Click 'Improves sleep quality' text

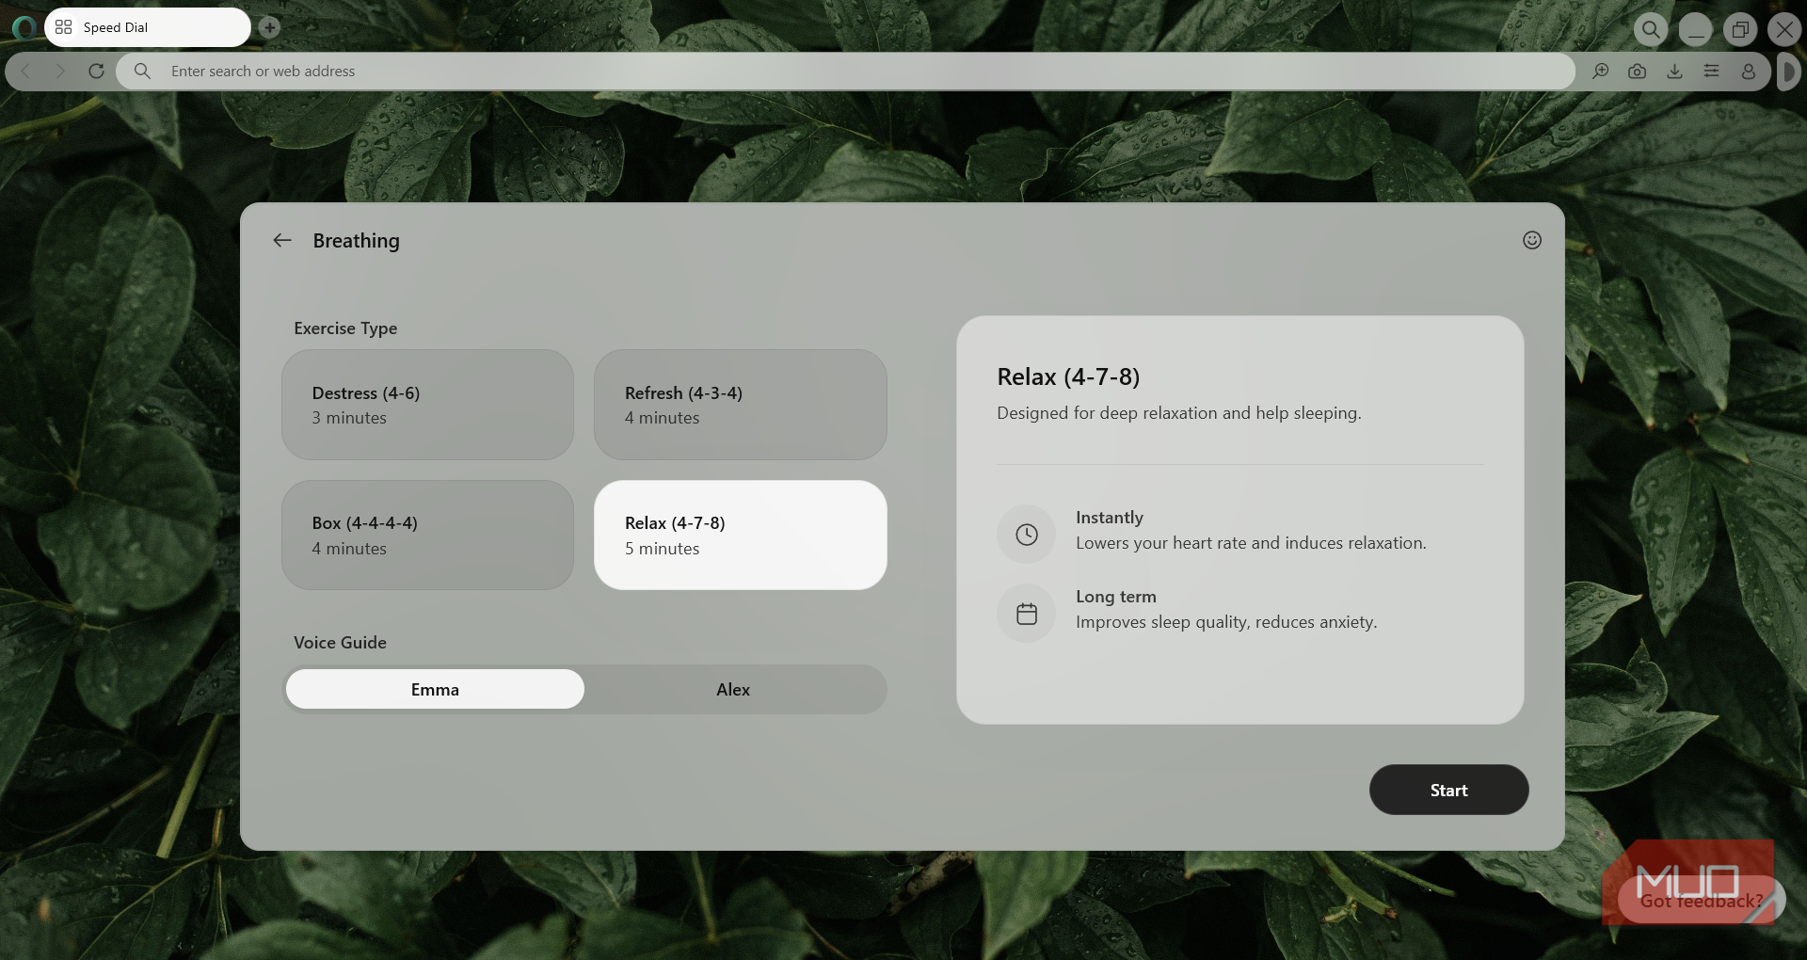[1226, 622]
